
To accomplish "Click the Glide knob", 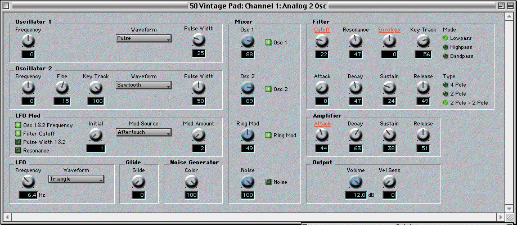I will [138, 182].
